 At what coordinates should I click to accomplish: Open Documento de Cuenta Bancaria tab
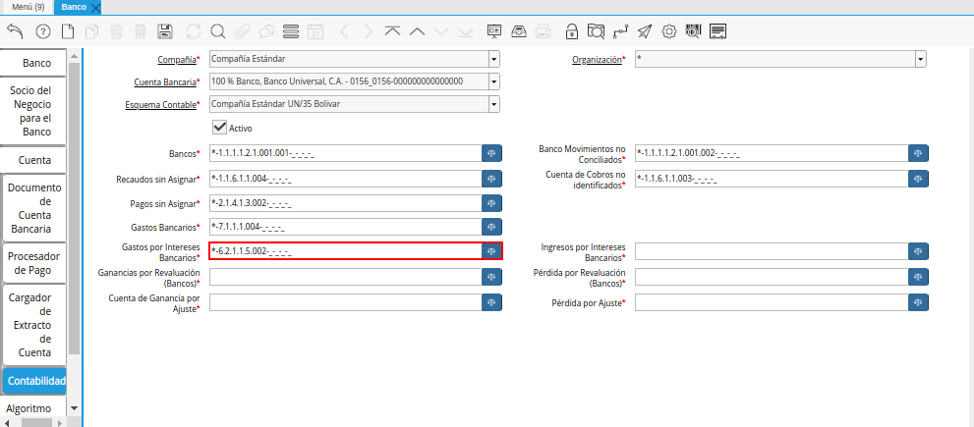coord(34,208)
